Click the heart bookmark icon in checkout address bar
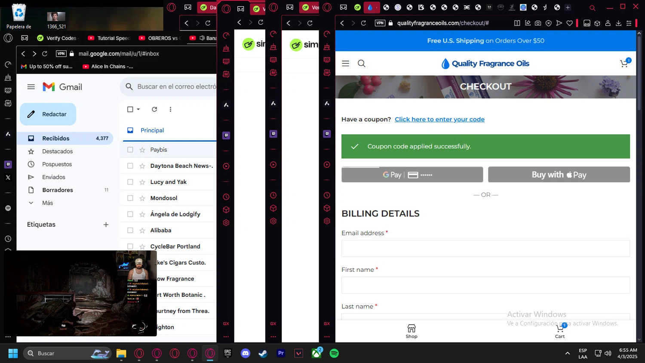 click(570, 23)
